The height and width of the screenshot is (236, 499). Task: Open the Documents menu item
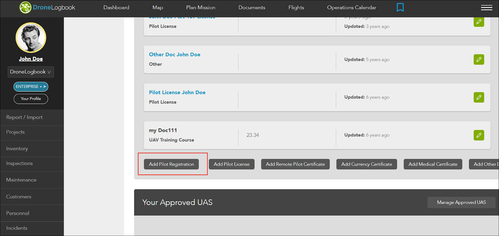tap(252, 7)
